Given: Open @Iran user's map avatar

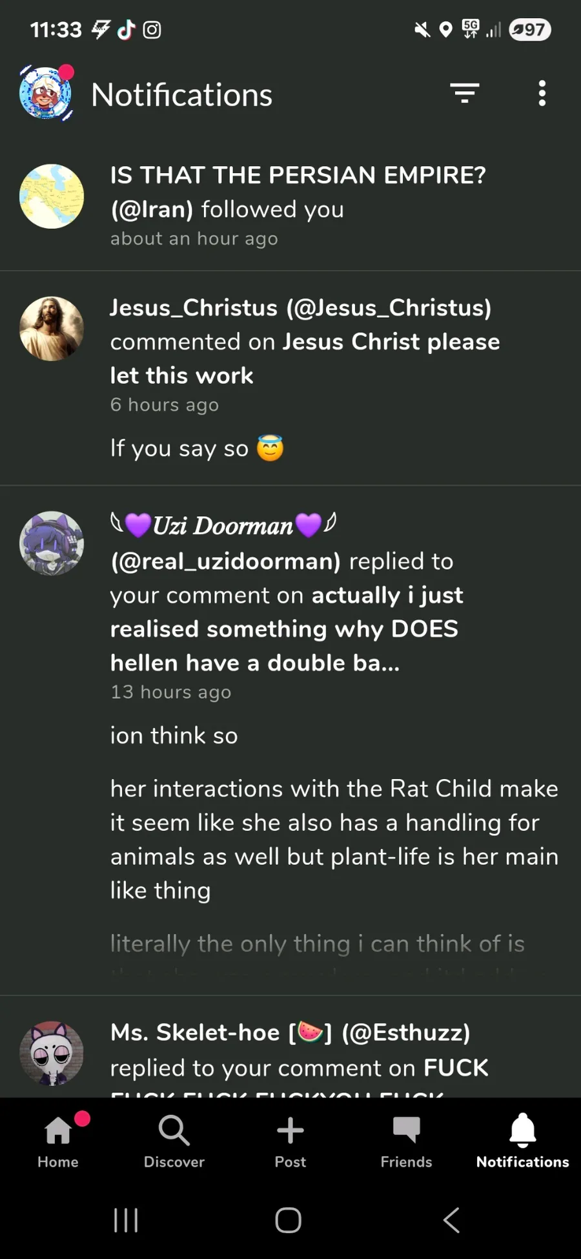Looking at the screenshot, I should coord(52,196).
